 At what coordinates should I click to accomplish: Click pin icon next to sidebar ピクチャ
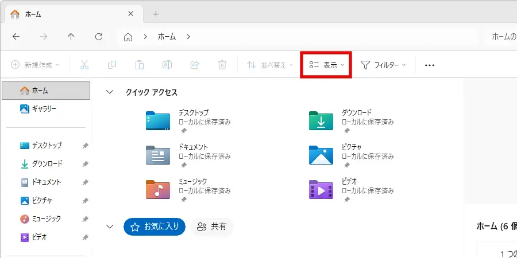pyautogui.click(x=85, y=201)
